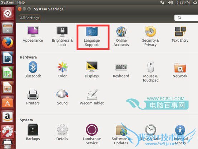198x149 pixels.
Task: Open the Help menu
Action: (x=21, y=2)
